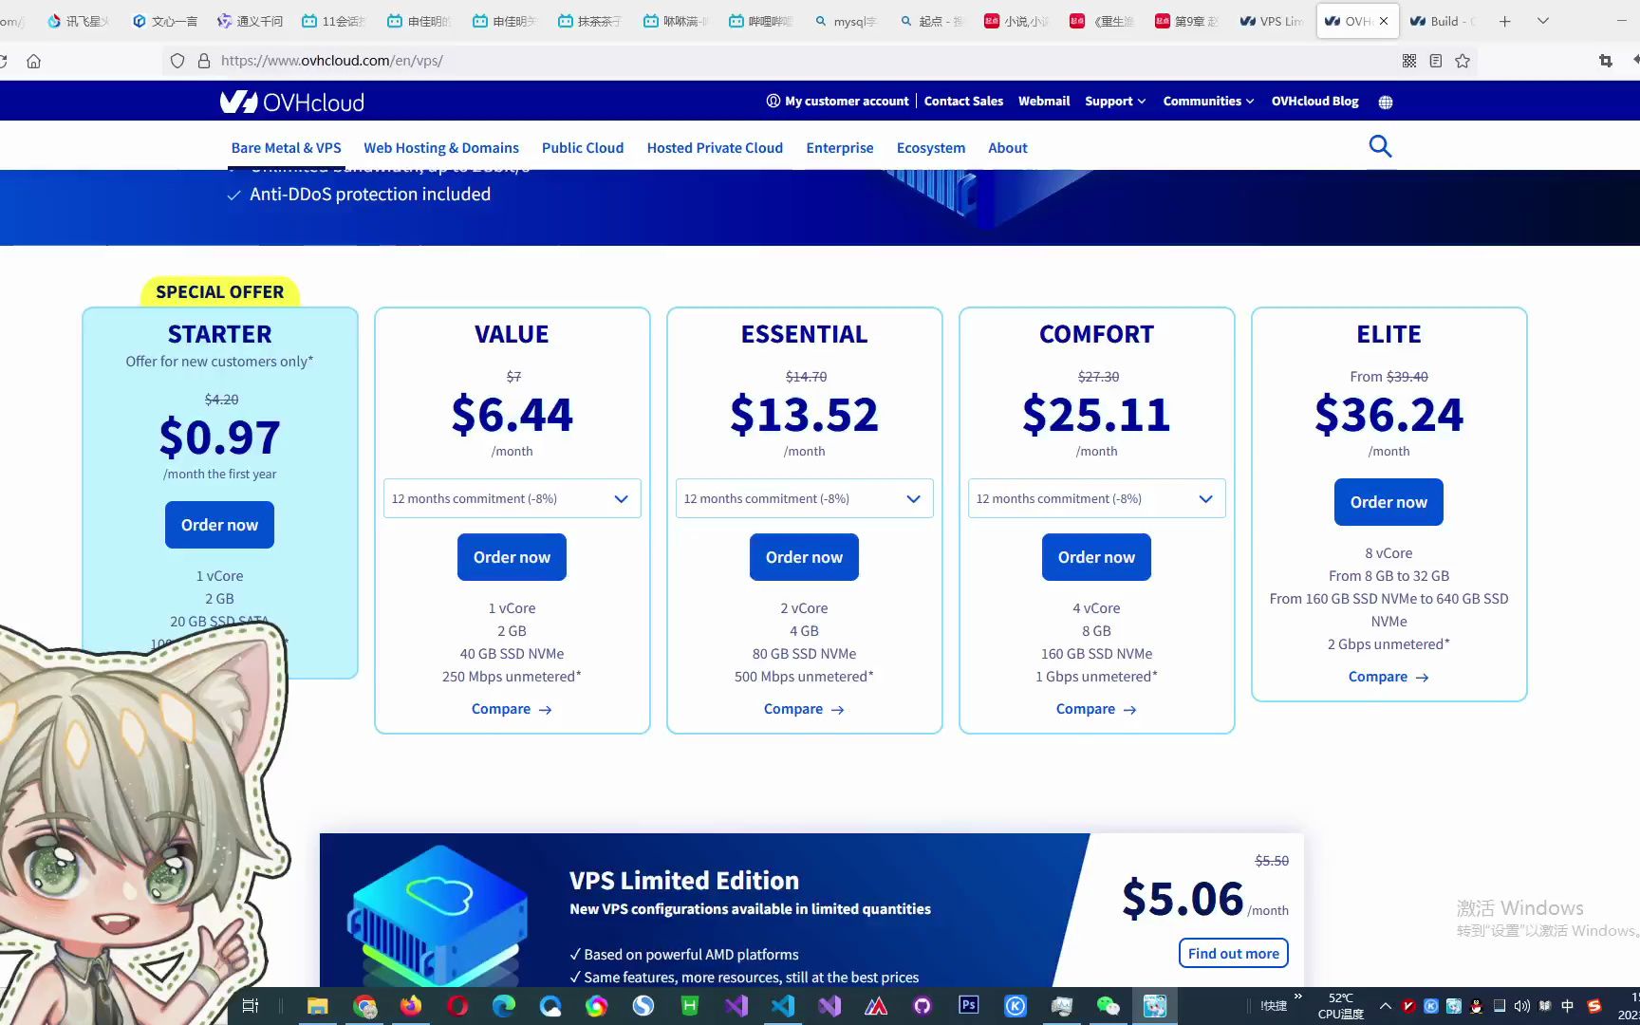Open a new browser tab with plus
The width and height of the screenshot is (1640, 1025).
1504,21
